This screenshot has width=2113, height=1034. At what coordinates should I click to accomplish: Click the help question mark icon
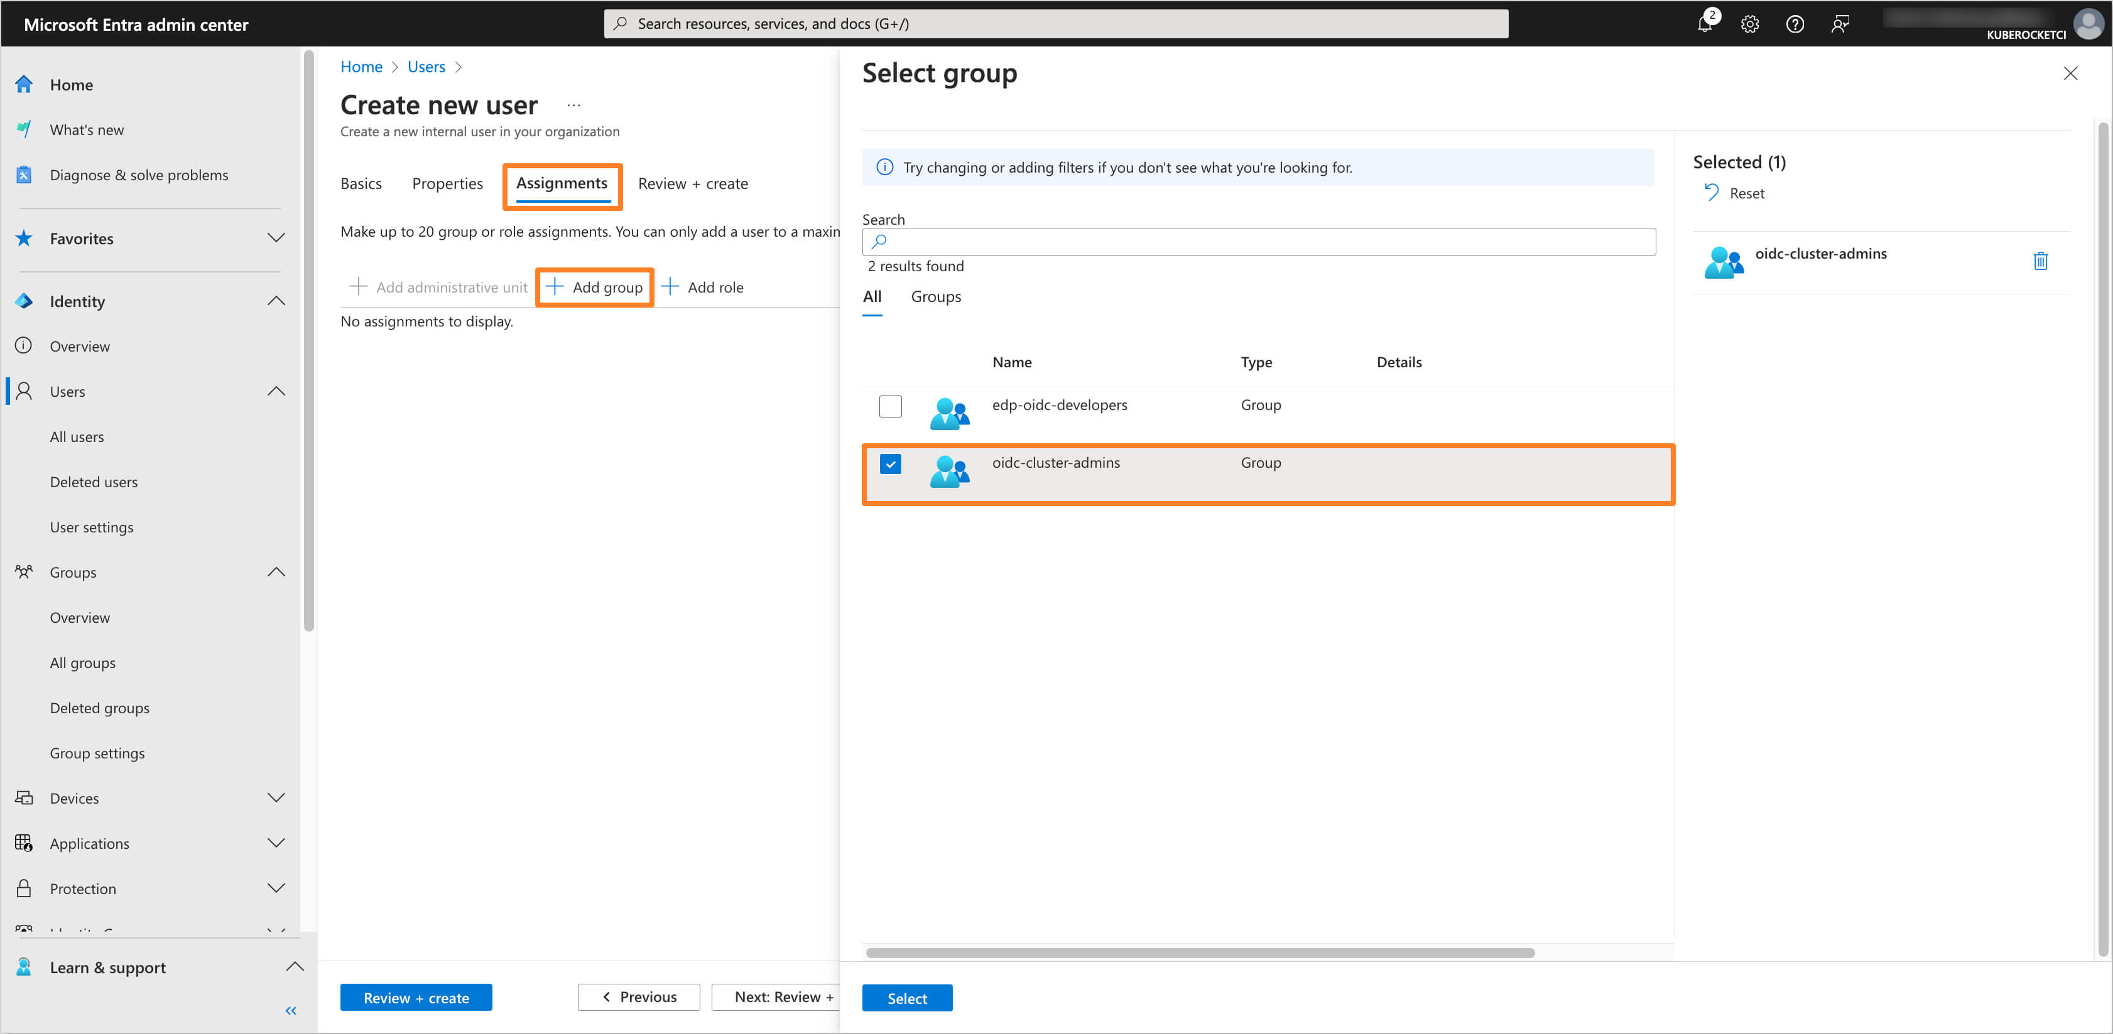pos(1795,24)
